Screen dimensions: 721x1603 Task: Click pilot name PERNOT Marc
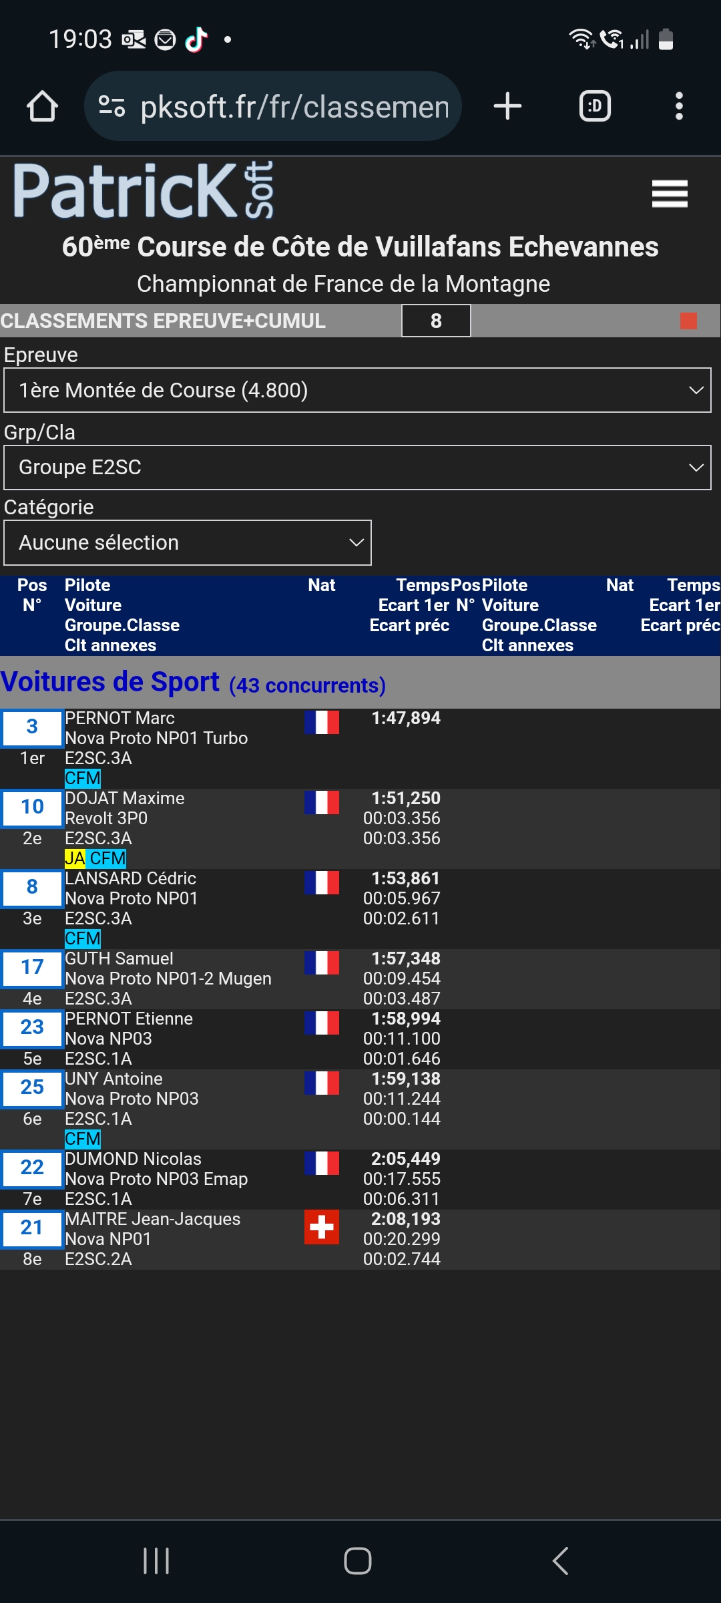tap(119, 718)
